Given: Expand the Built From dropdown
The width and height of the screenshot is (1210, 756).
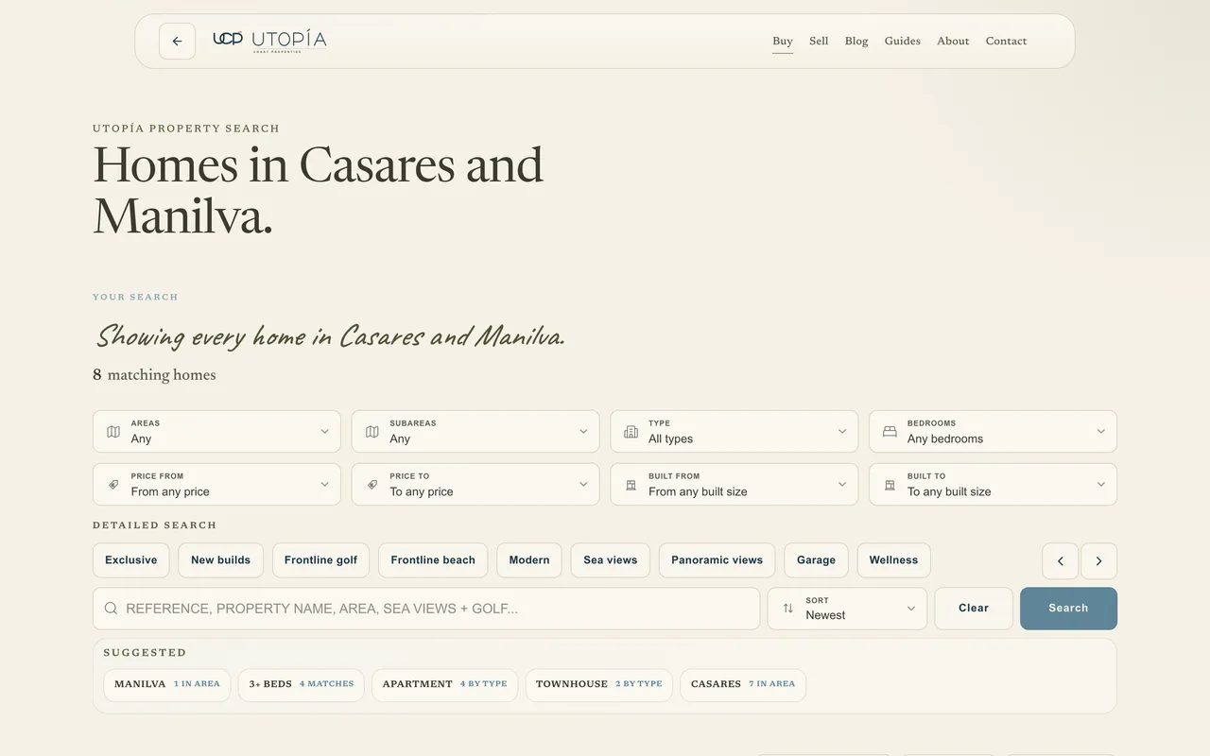Looking at the screenshot, I should coord(735,485).
